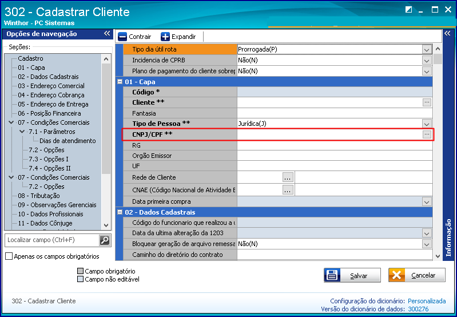Click form scrollbar up arrow
The height and width of the screenshot is (317, 457).
[x=438, y=49]
